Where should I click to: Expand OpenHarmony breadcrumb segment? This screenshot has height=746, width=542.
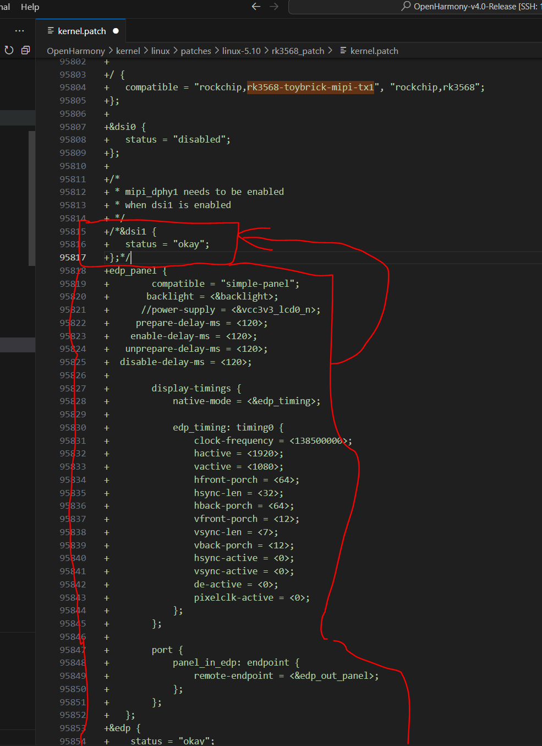[75, 51]
